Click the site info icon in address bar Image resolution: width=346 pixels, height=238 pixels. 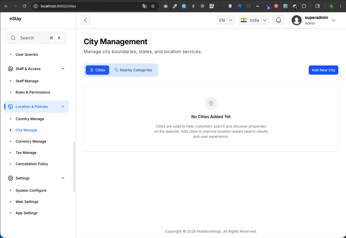(36, 6)
